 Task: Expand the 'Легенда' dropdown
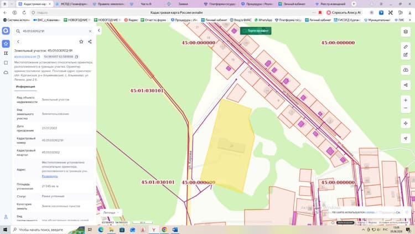111,212
